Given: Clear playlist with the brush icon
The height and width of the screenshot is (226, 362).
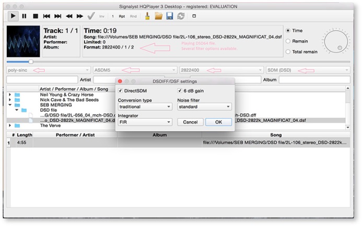Looking at the screenshot, I should pos(147,16).
